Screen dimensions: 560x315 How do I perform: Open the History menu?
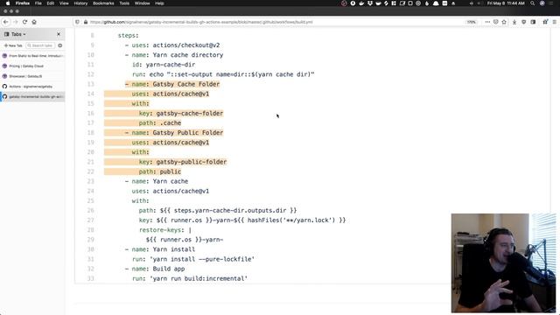click(x=80, y=3)
